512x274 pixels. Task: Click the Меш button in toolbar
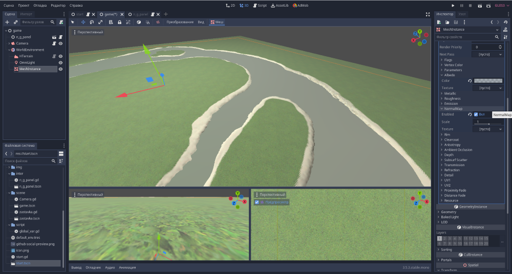point(217,22)
